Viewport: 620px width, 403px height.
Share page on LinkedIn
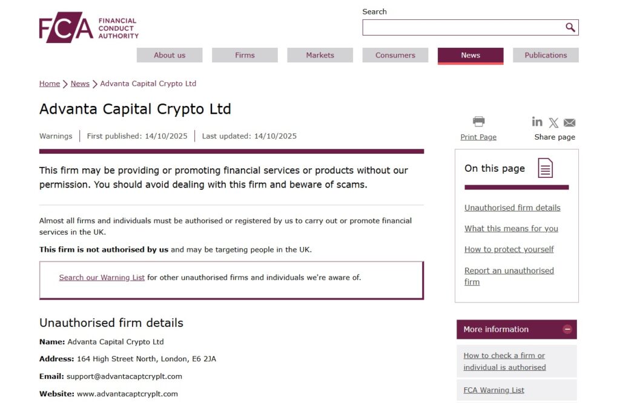coord(537,122)
